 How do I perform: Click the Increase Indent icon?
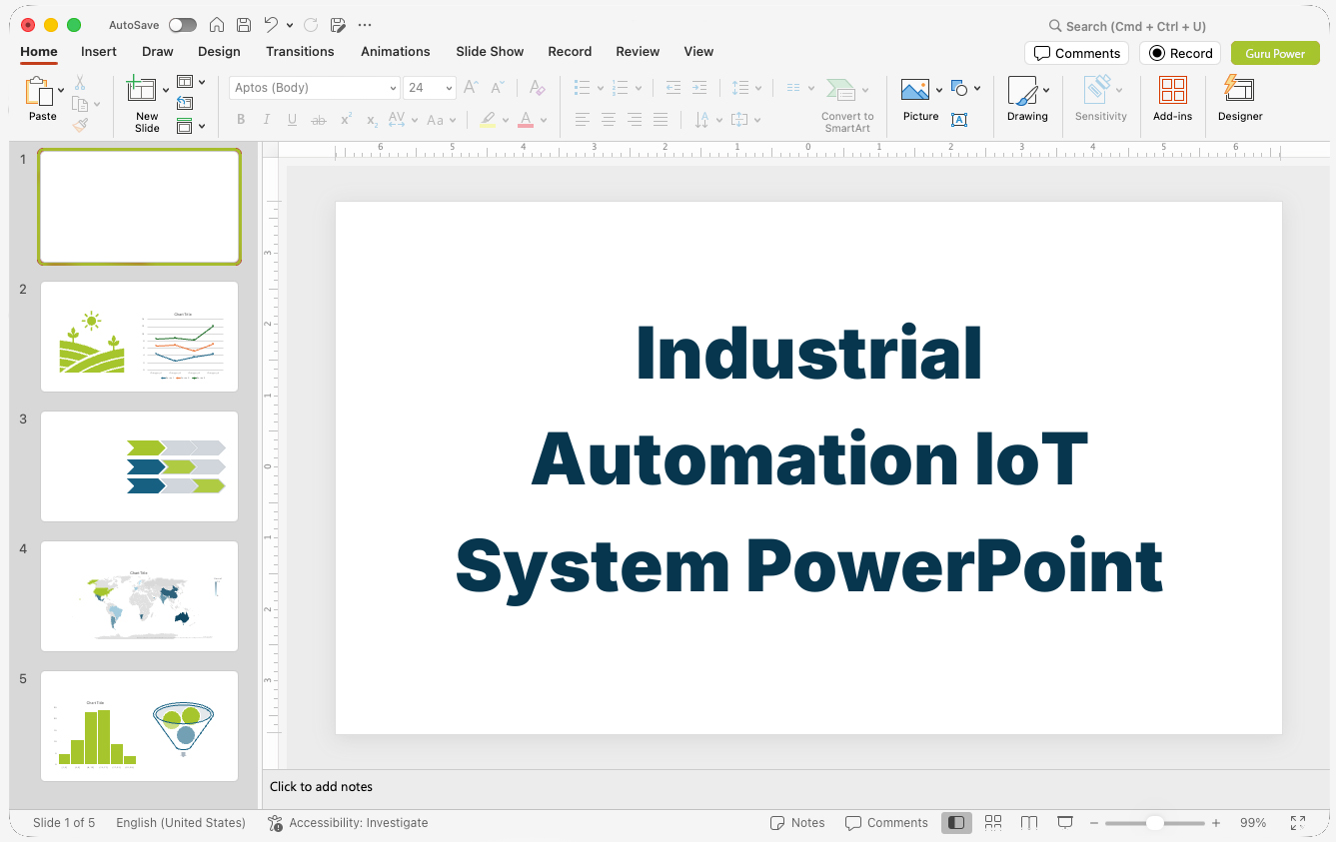pos(699,88)
